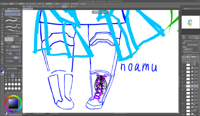Click the Save icon in command bar
This screenshot has height=116, width=200.
(32, 6)
